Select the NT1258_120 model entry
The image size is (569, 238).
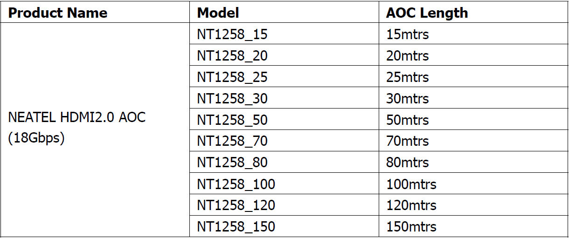[x=236, y=205]
